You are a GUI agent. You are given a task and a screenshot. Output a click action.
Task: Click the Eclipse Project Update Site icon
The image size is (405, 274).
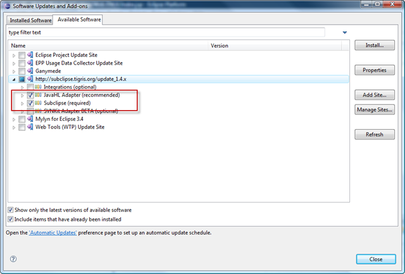pos(30,55)
